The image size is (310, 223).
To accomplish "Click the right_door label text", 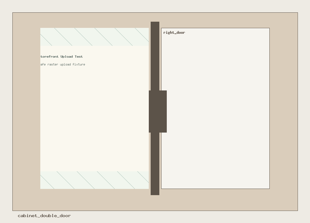I will coord(174,33).
